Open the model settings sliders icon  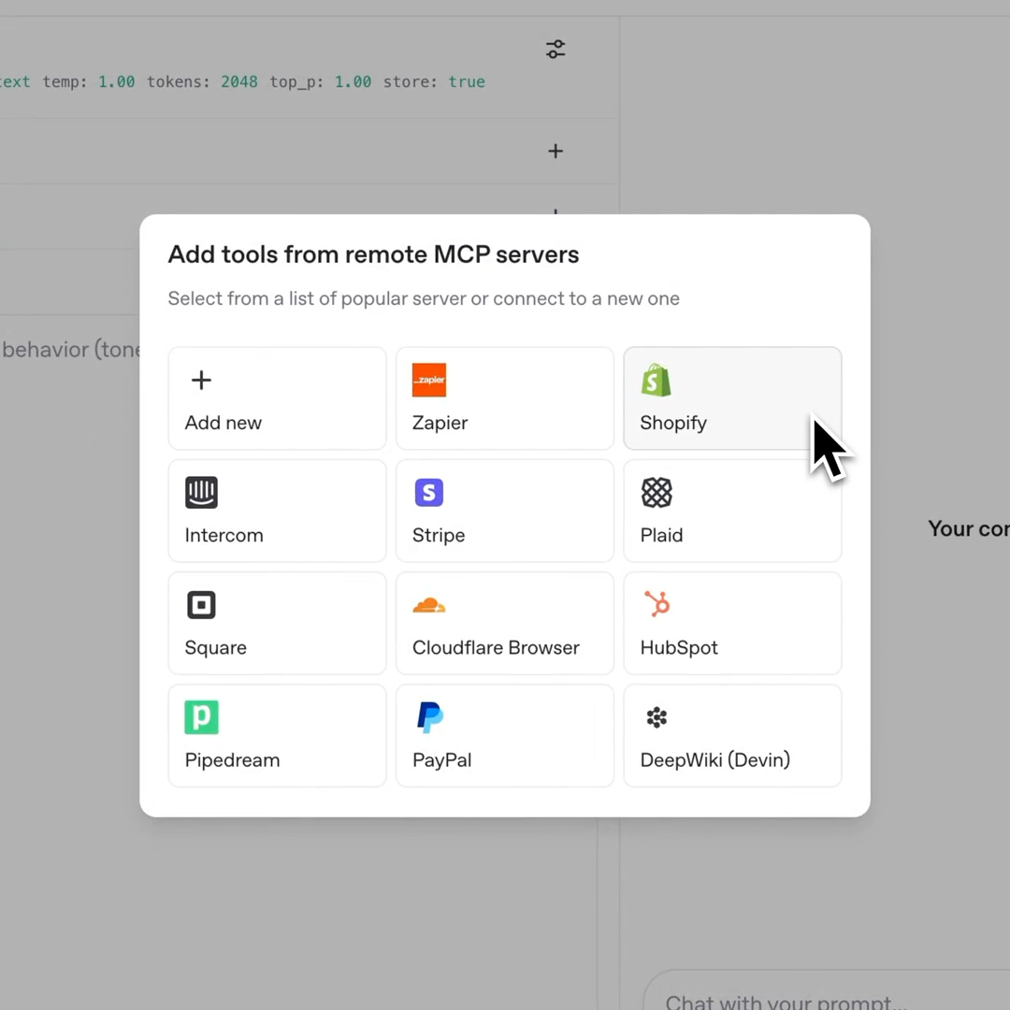[x=555, y=49]
